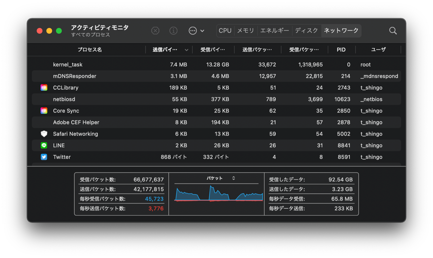Click the 1,318,965 received packets cell

click(310, 64)
